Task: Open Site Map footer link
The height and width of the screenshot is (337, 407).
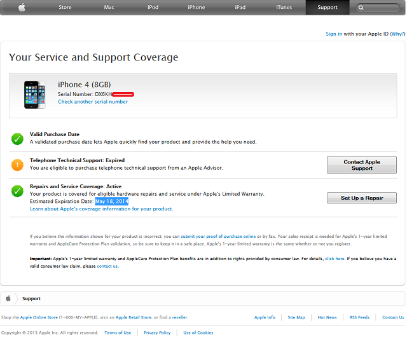Action: click(x=296, y=317)
